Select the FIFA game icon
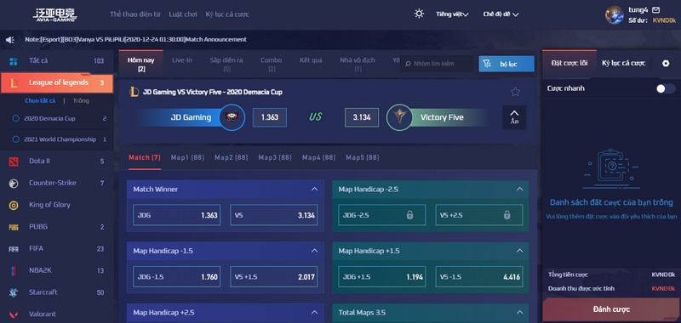681x323 pixels. coord(14,249)
